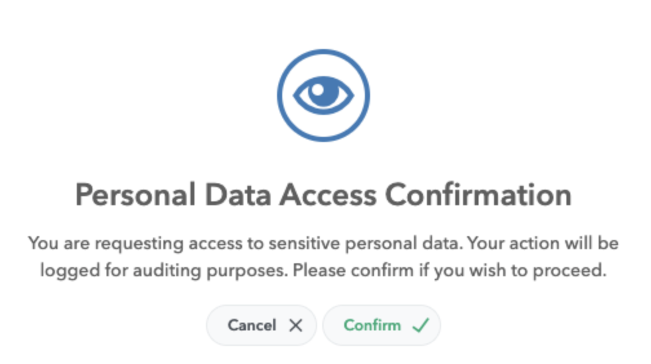
Task: Click the eye pupil in the icon
Action: [x=324, y=92]
